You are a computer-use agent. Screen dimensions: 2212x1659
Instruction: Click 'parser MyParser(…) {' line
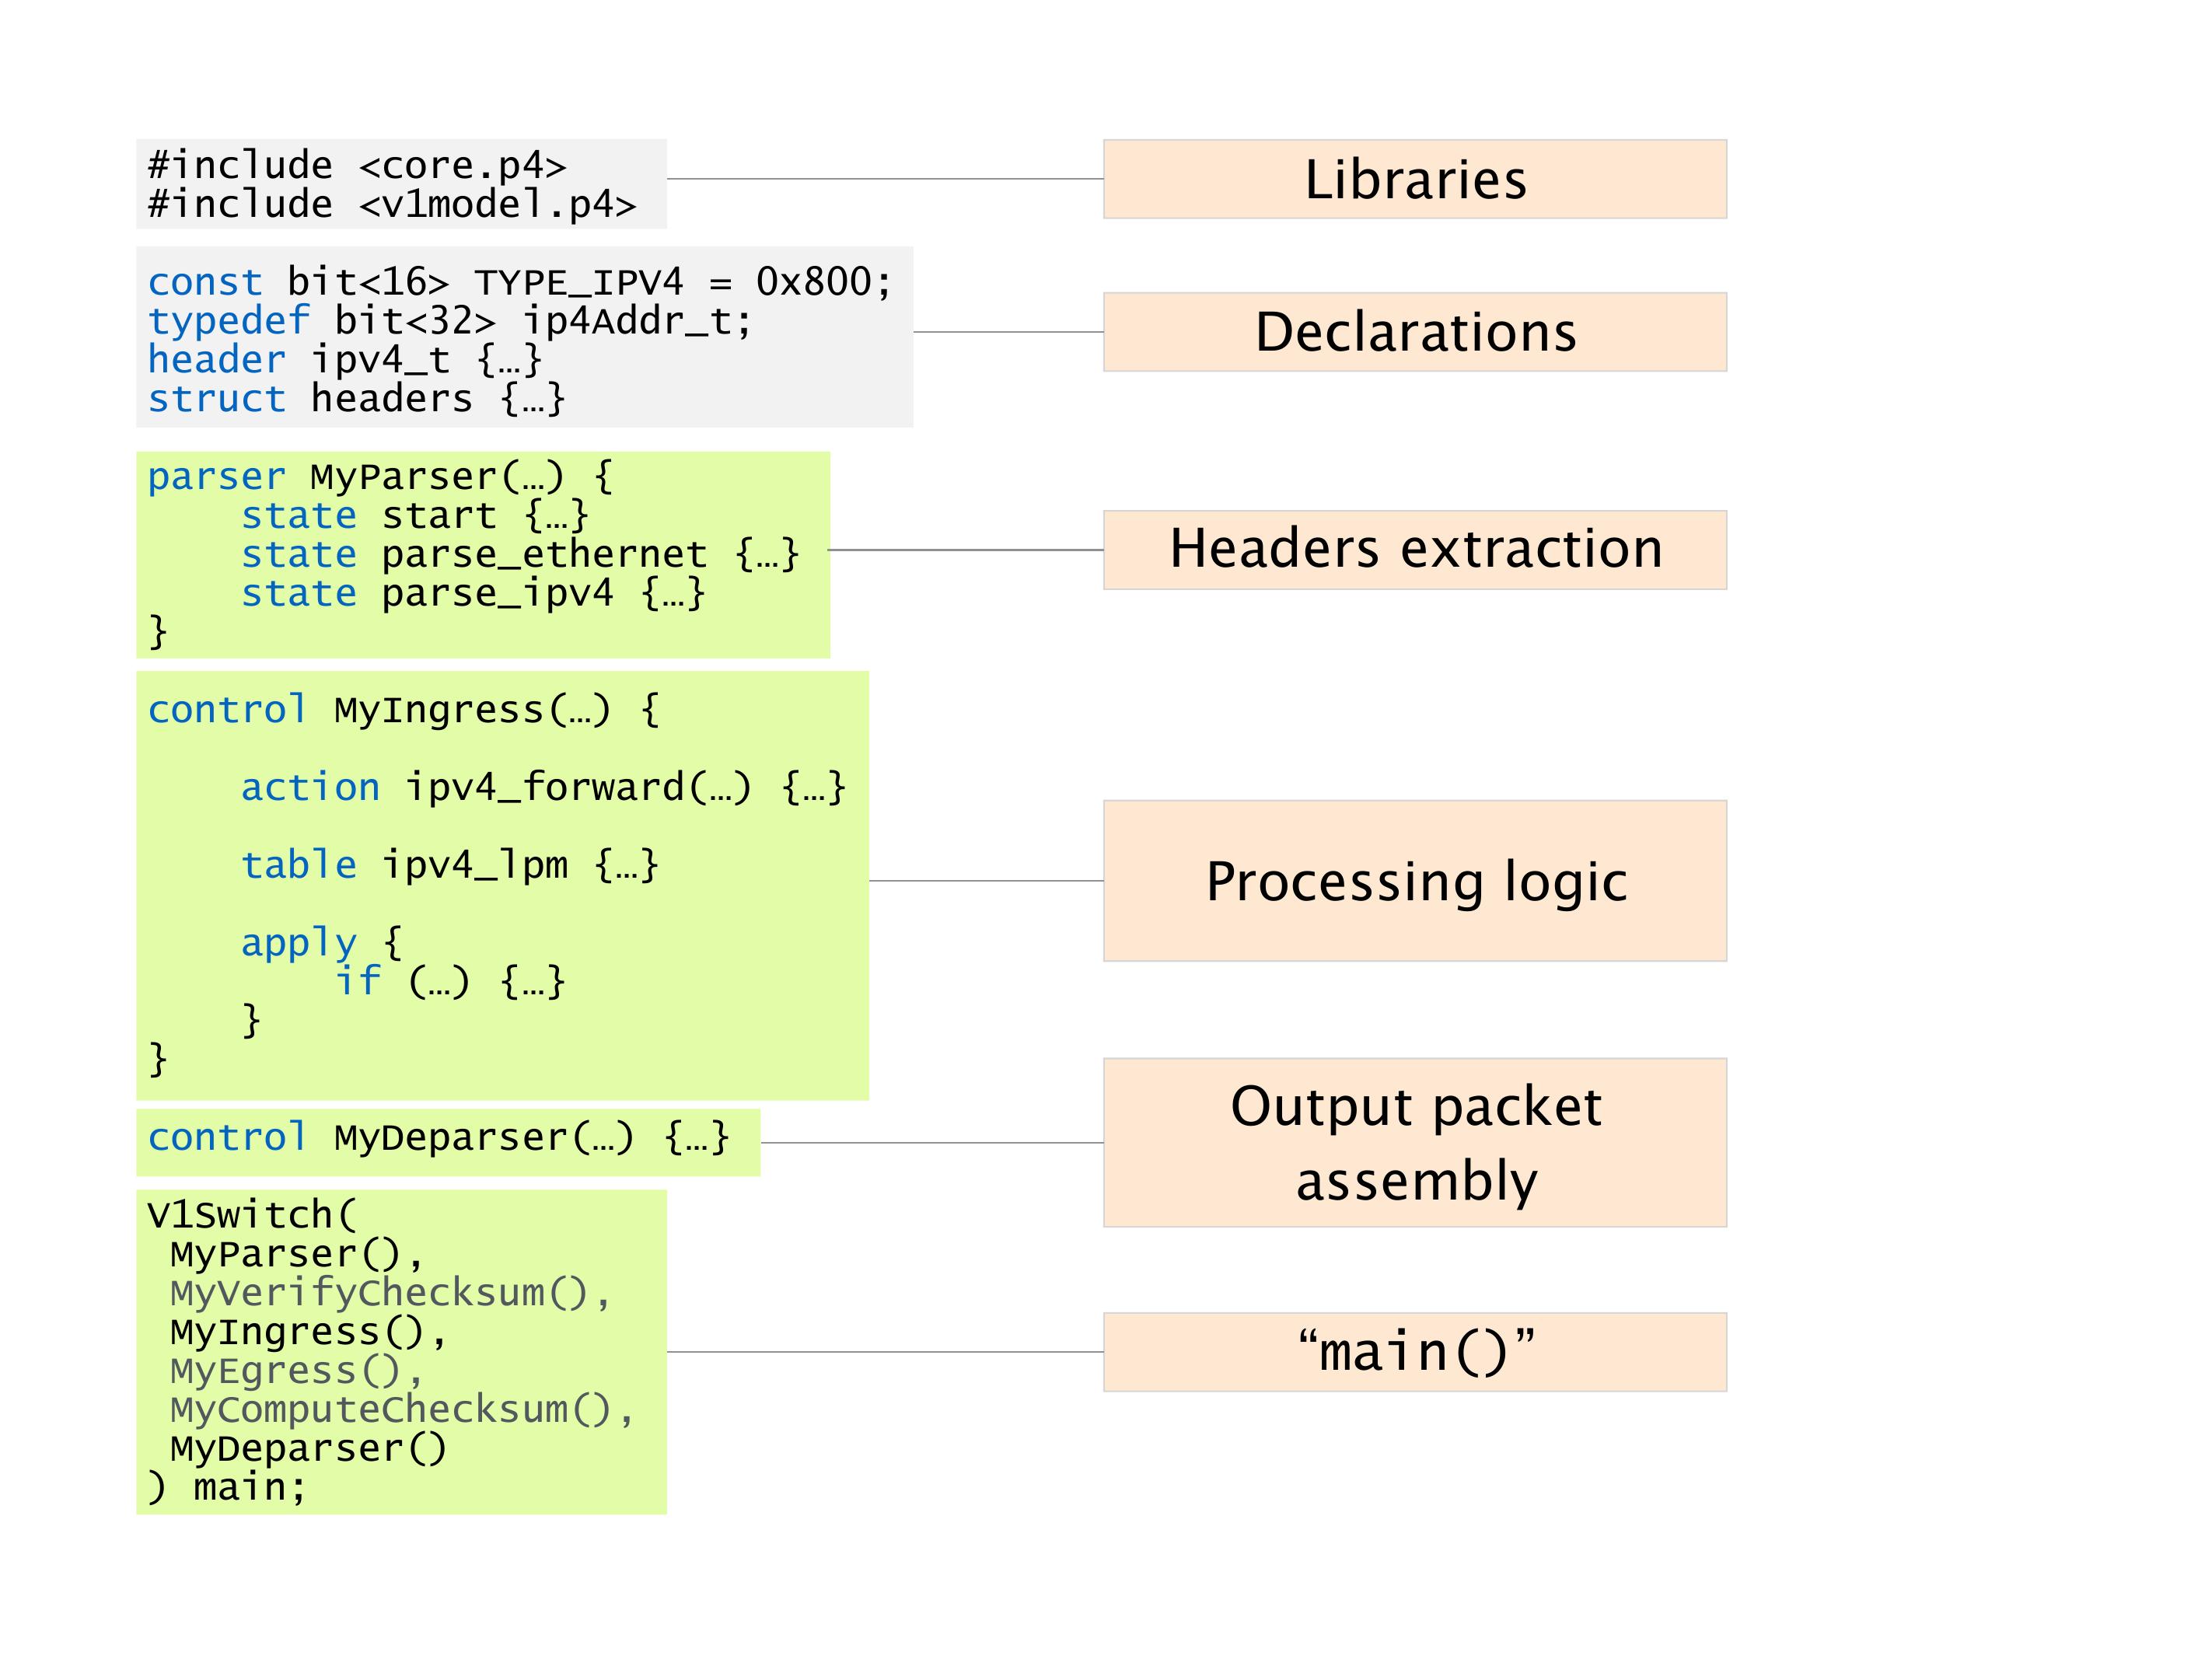click(x=380, y=477)
